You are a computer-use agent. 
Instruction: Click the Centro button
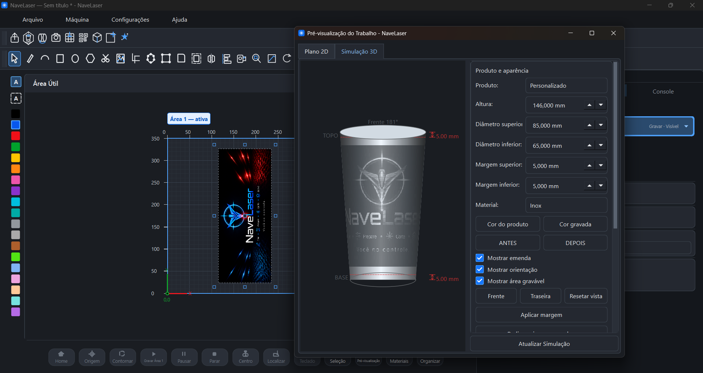[246, 357]
